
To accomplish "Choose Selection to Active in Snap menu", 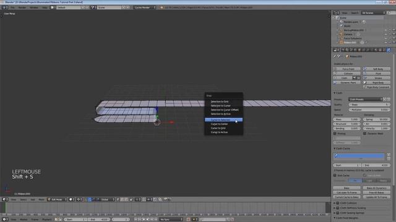I will (223, 114).
